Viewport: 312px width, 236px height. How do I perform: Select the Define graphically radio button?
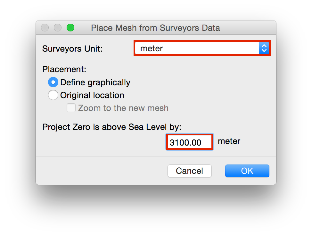(x=53, y=82)
